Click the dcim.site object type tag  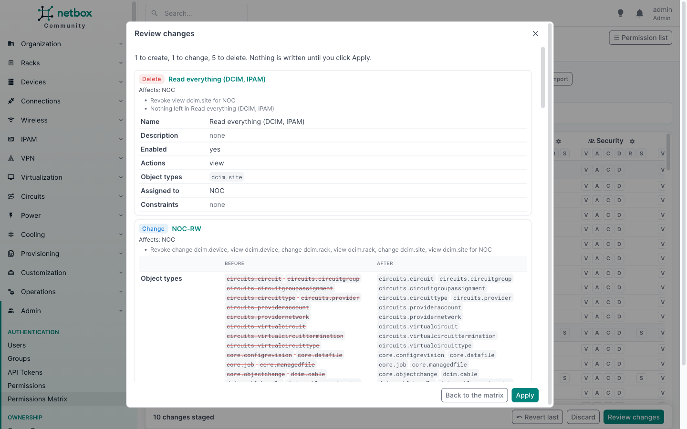[227, 177]
